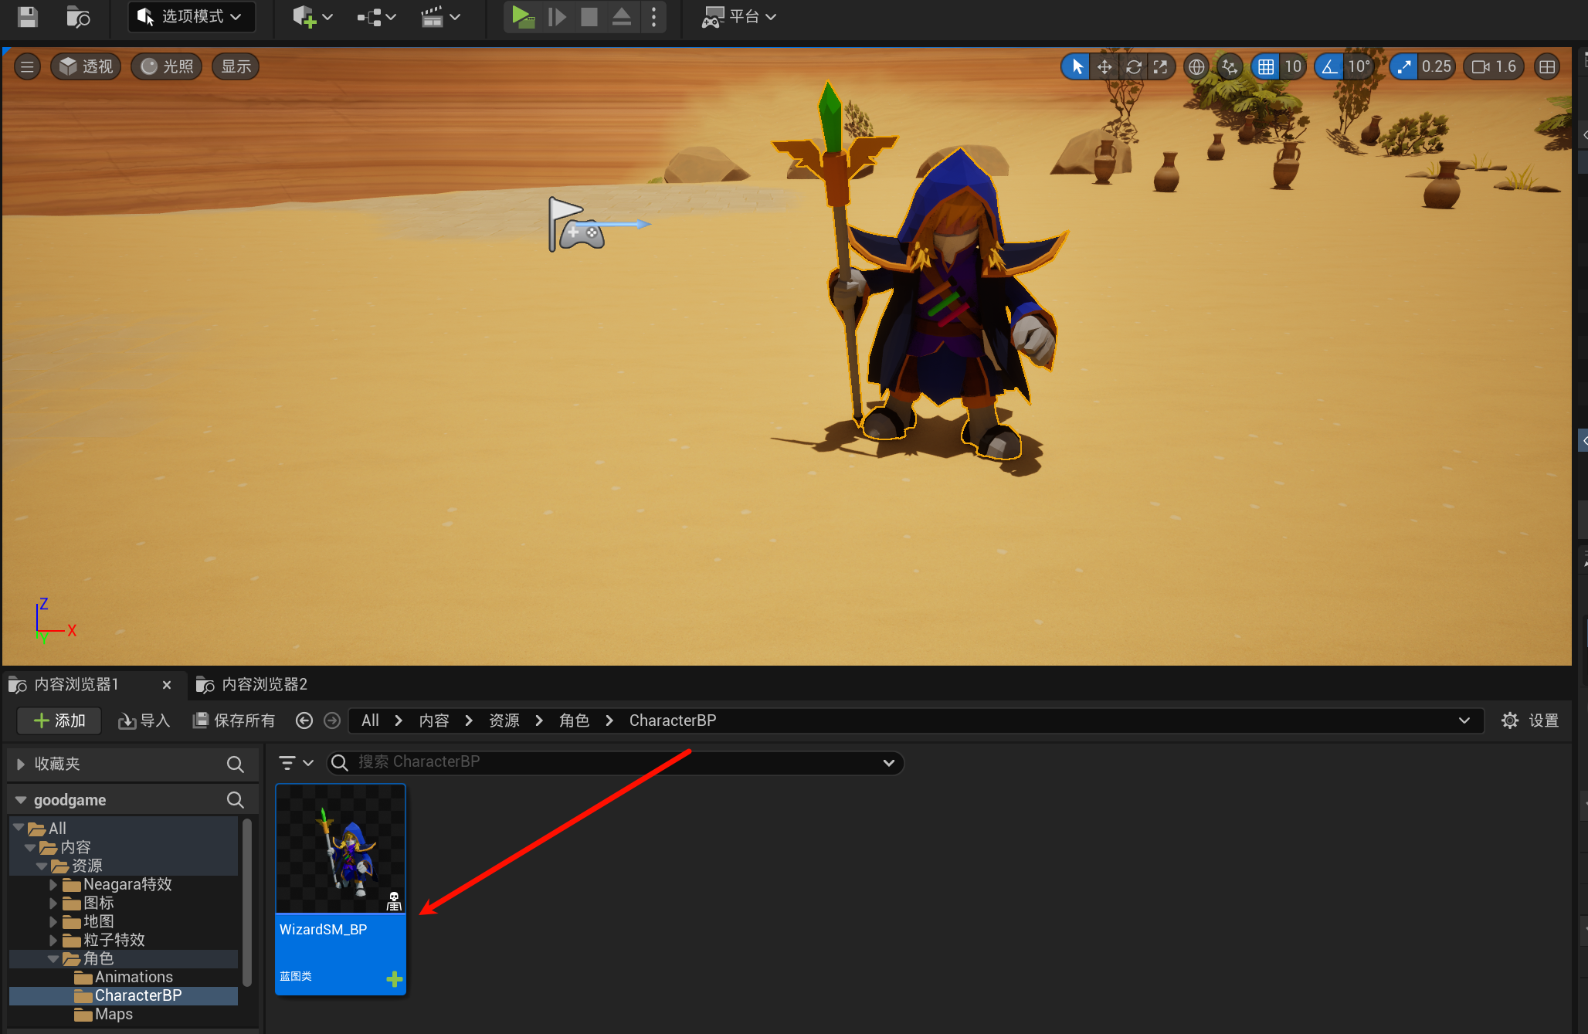The width and height of the screenshot is (1588, 1034).
Task: Click the 保存所有 save all button
Action: [234, 720]
